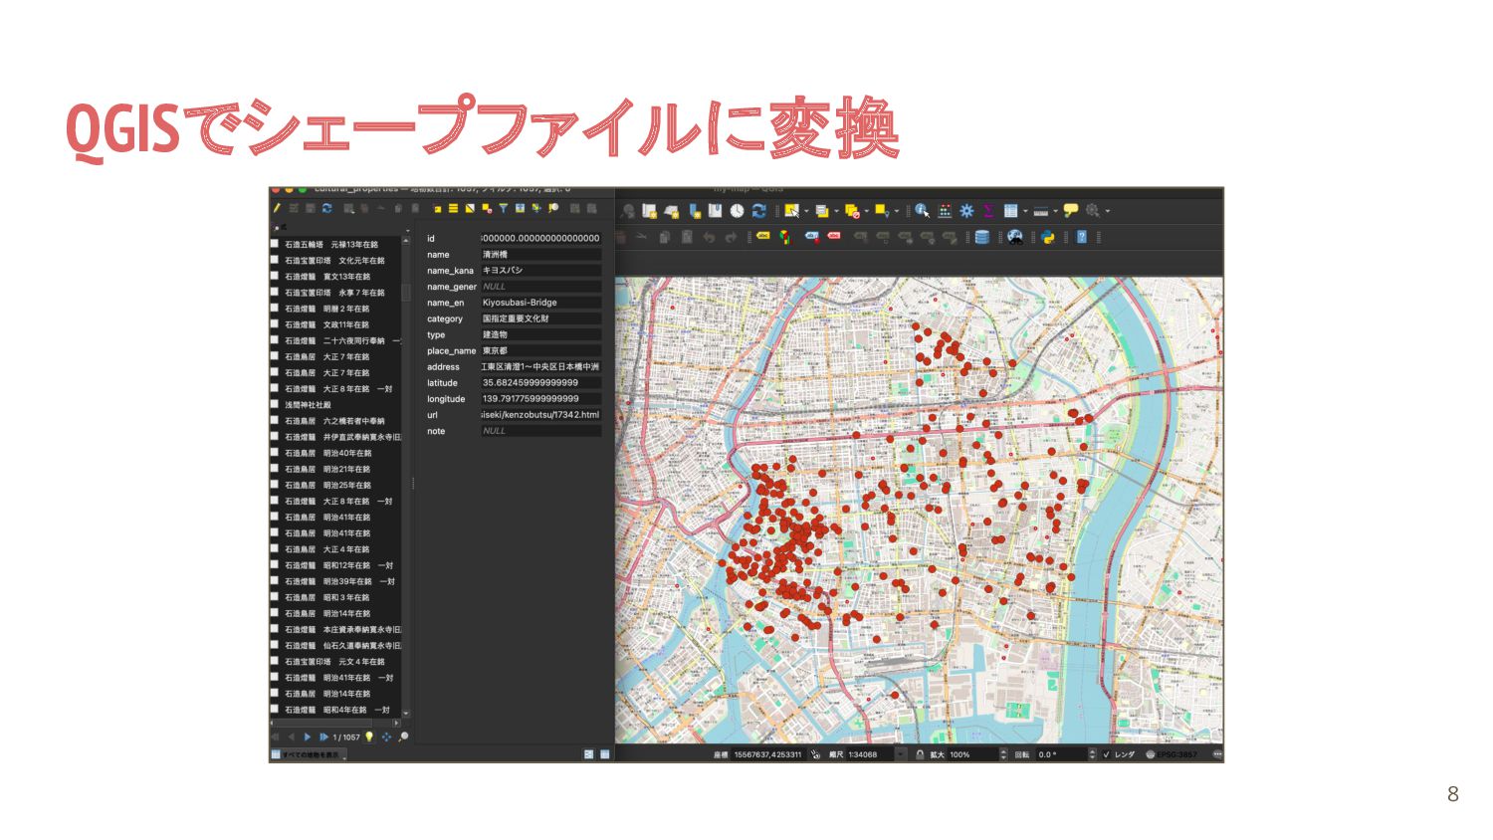Open layer diagram options icon
Viewport: 1493px width, 840px height.
786,237
